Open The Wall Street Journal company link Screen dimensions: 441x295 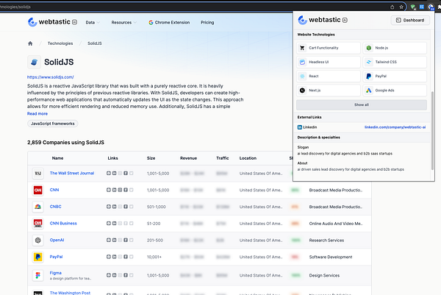pos(73,173)
